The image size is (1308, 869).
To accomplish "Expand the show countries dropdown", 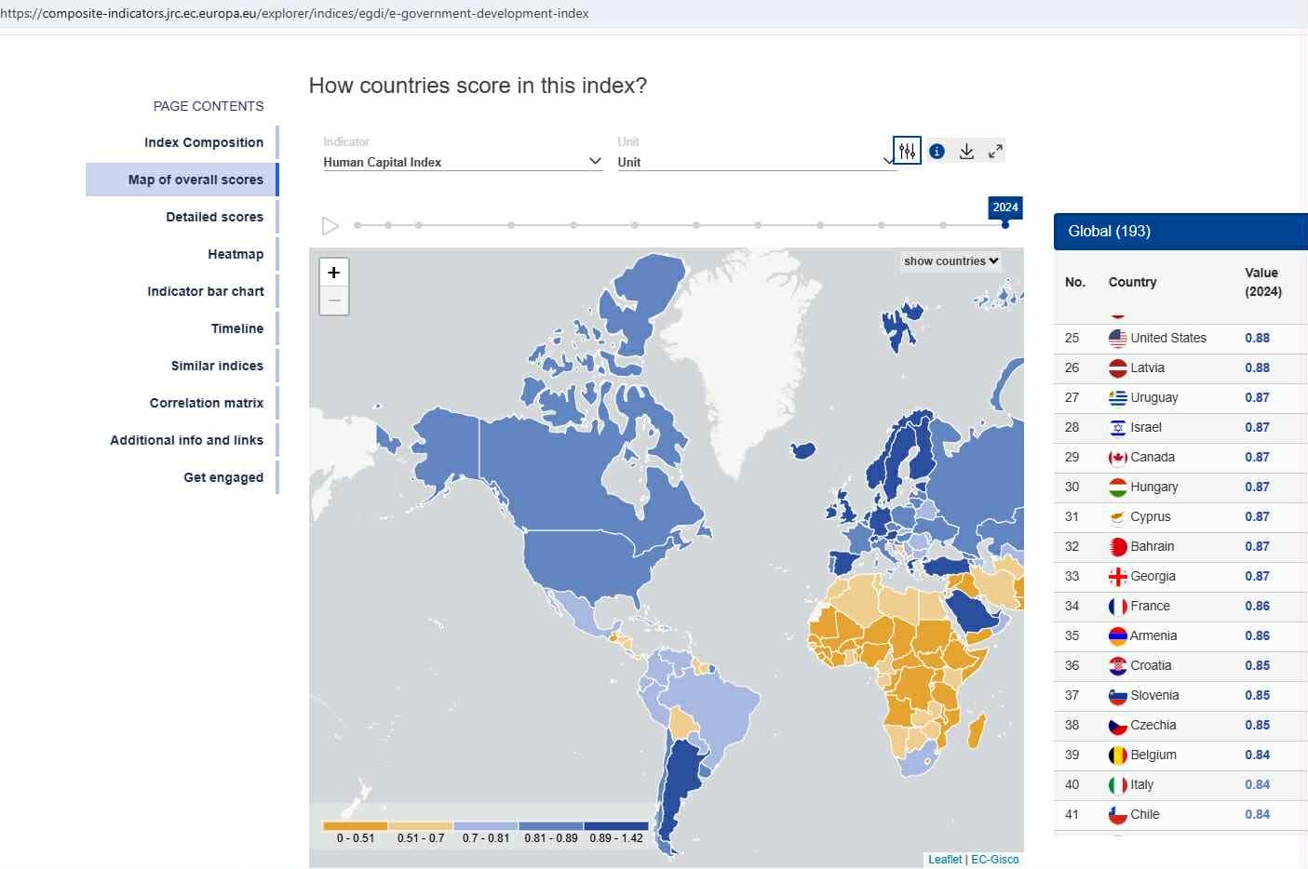I will coord(951,261).
